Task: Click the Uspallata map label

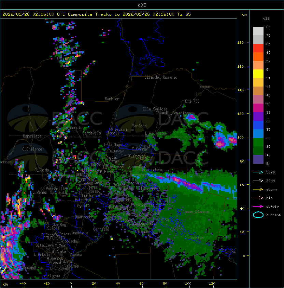Action: coord(32,136)
